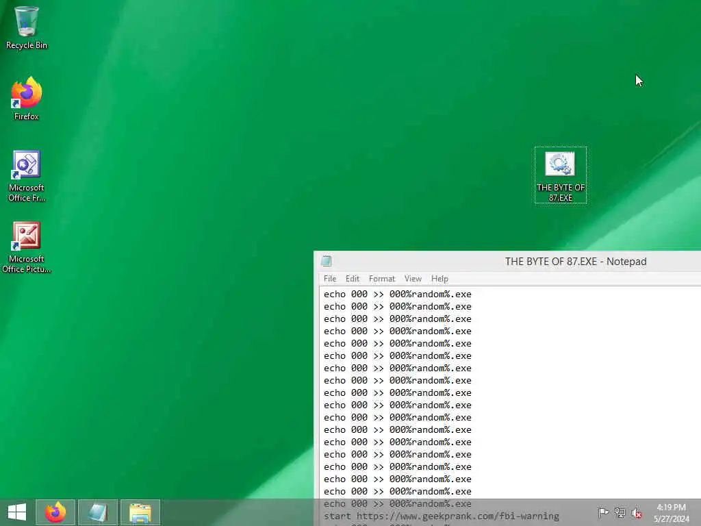
Task: Open the Format menu in Notepad
Action: 382,279
